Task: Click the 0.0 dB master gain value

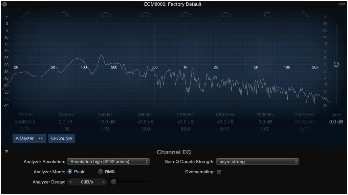Action: click(x=336, y=122)
